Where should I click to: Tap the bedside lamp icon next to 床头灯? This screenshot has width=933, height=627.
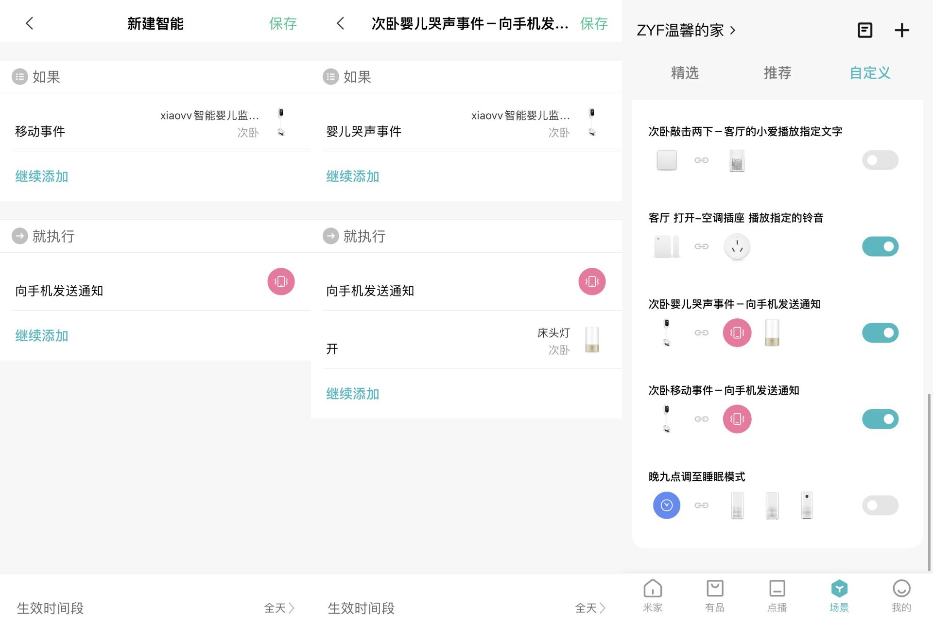pyautogui.click(x=591, y=340)
